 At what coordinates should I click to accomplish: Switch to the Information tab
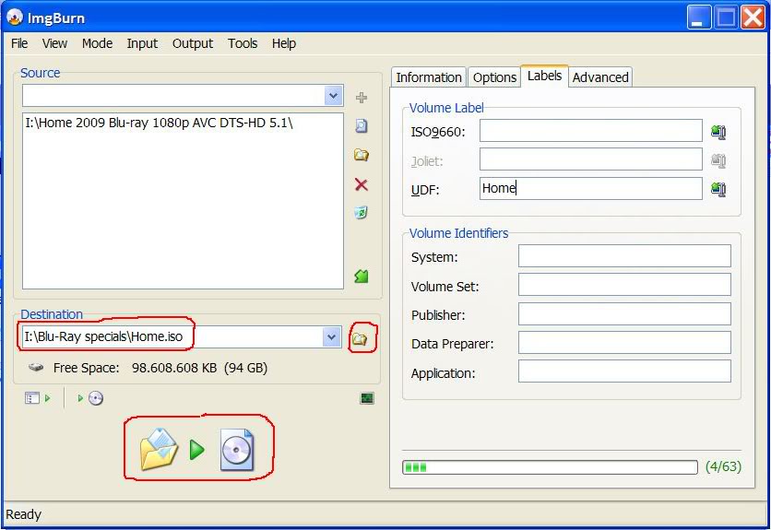[x=429, y=77]
